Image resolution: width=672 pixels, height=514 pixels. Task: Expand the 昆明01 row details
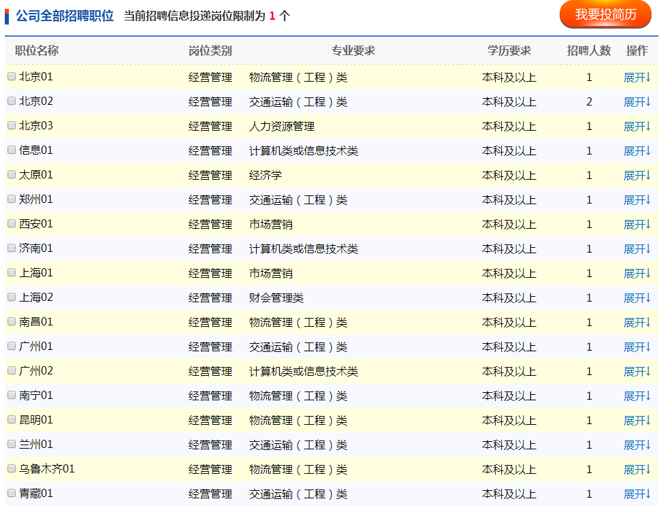(x=637, y=421)
